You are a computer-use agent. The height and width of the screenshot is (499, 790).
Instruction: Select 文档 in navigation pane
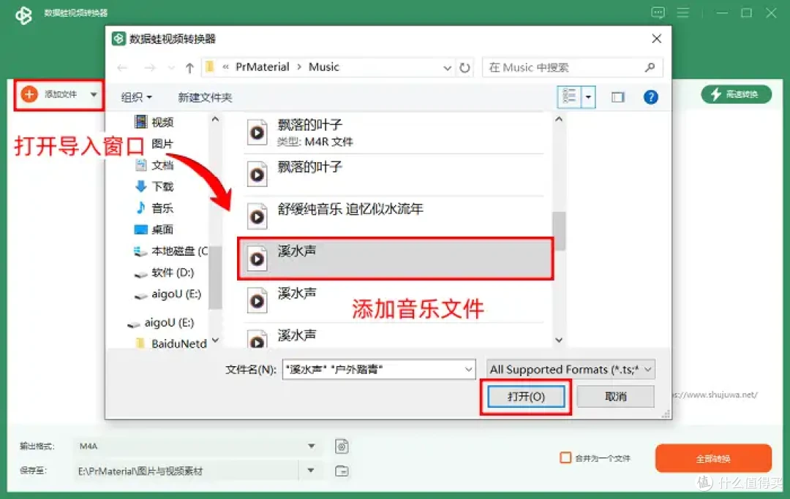154,165
